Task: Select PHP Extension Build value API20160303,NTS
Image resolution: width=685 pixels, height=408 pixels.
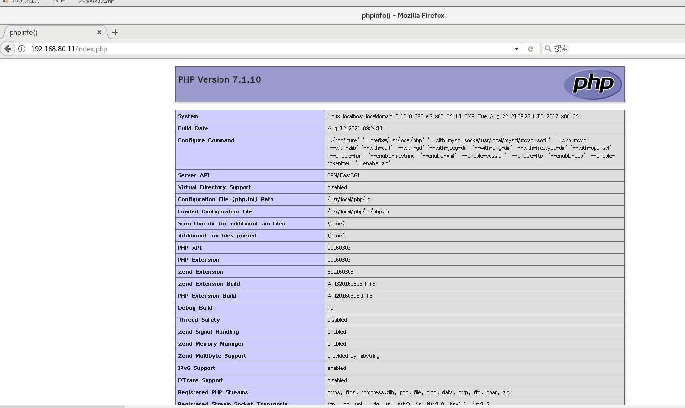Action: click(x=350, y=296)
